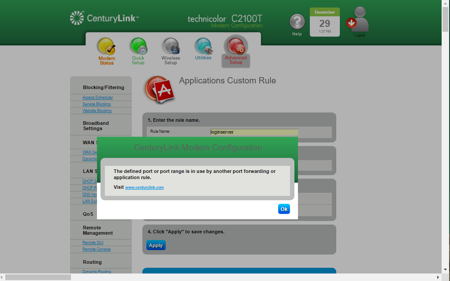Open the Modem Status section
Screen dimensions: 450x281
[107, 52]
